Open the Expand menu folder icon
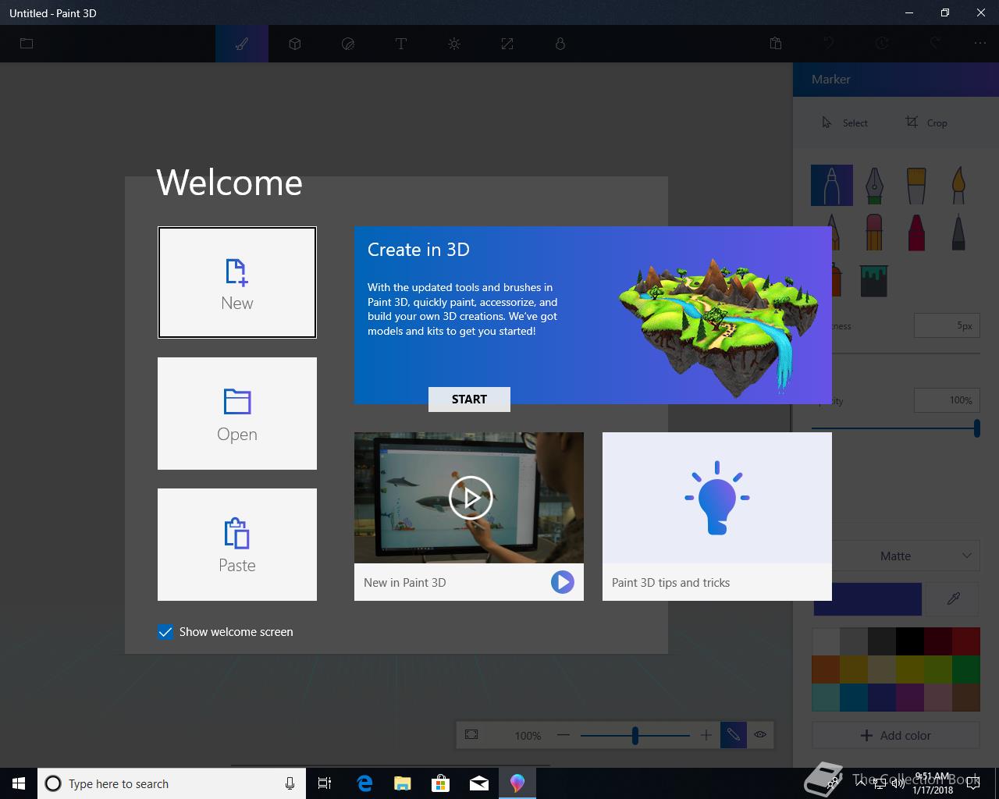 click(27, 44)
